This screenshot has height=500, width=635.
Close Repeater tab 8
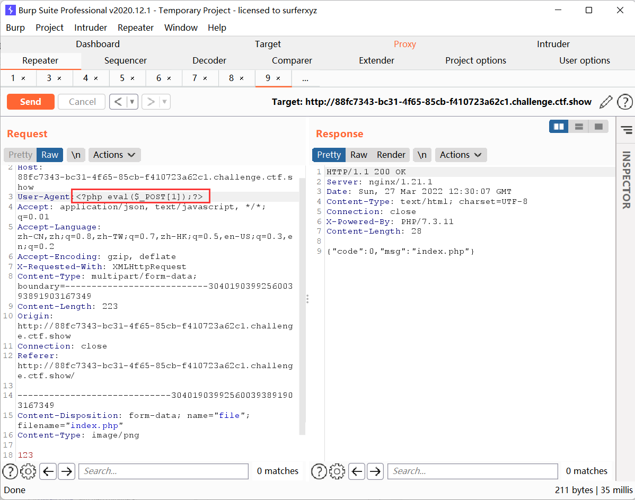(242, 78)
